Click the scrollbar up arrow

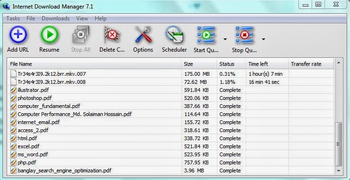coord(339,63)
